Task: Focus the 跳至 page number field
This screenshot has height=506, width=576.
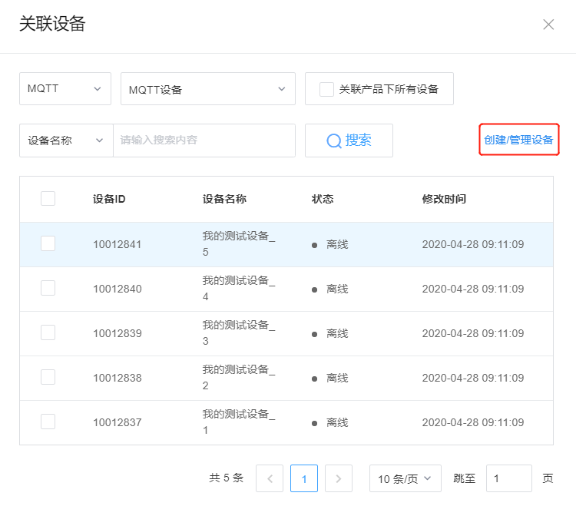Action: 508,478
